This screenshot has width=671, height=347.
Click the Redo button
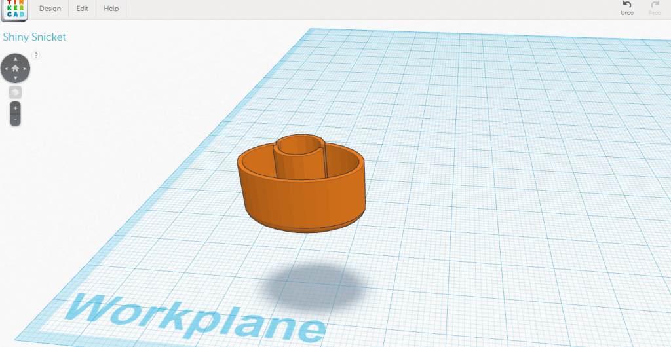tap(655, 8)
